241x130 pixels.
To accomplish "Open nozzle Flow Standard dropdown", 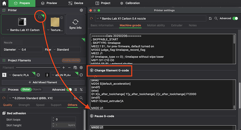I will [66, 49].
